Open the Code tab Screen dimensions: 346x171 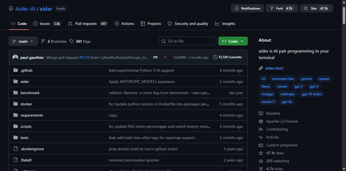pos(19,24)
